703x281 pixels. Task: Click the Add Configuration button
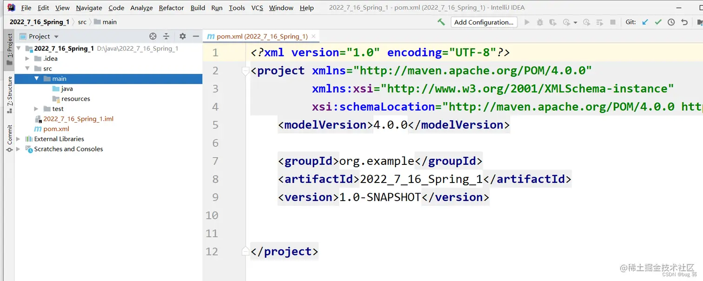click(x=484, y=22)
